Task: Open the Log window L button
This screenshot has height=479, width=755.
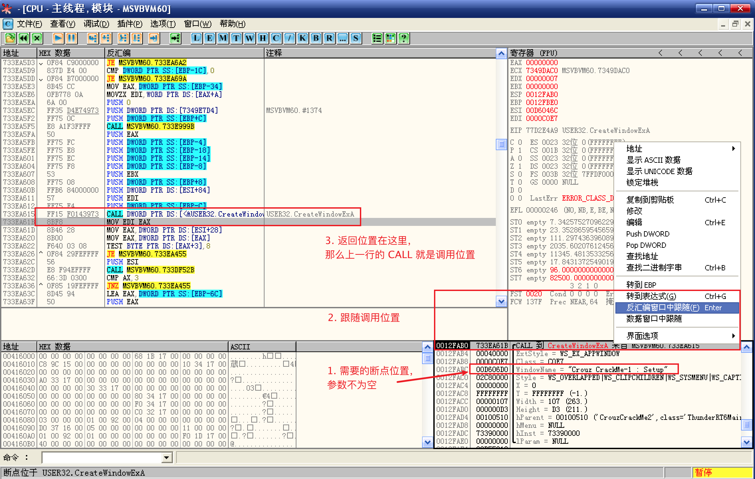Action: [196, 38]
